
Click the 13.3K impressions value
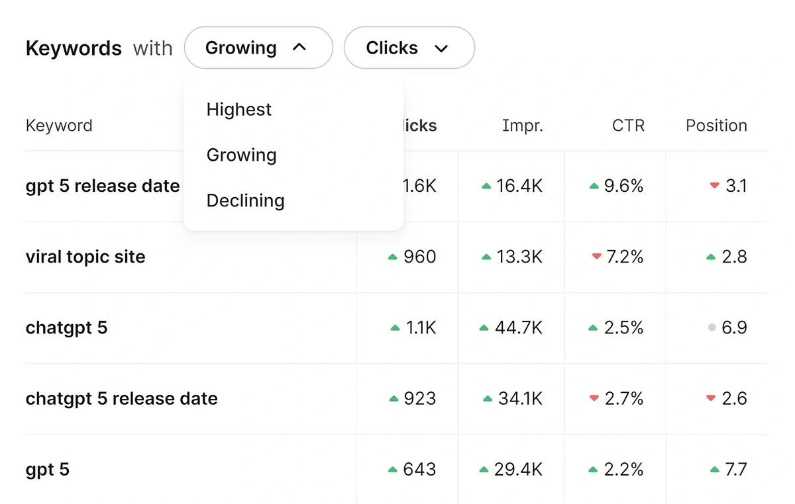click(520, 257)
